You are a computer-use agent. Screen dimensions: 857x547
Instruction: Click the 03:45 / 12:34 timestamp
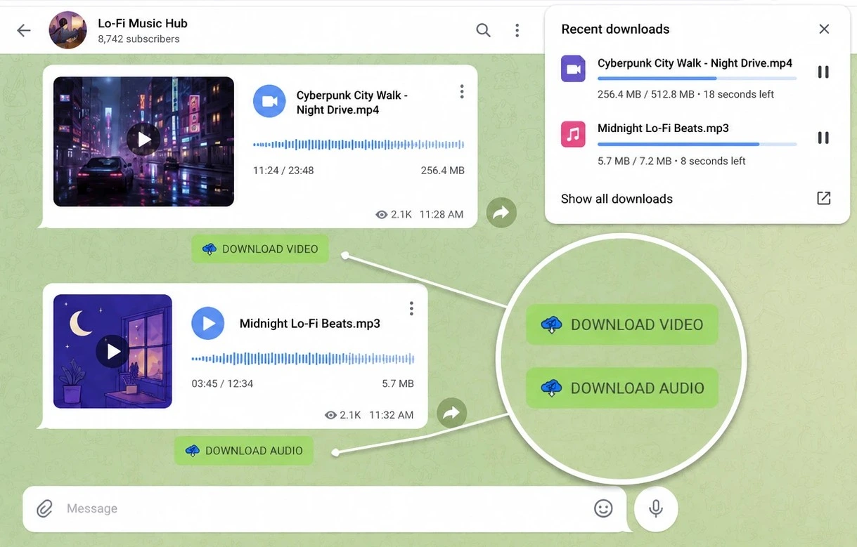[x=222, y=384]
